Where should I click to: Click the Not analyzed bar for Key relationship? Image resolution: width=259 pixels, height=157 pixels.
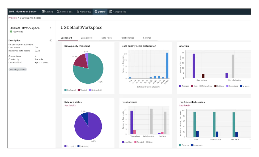[233, 66]
